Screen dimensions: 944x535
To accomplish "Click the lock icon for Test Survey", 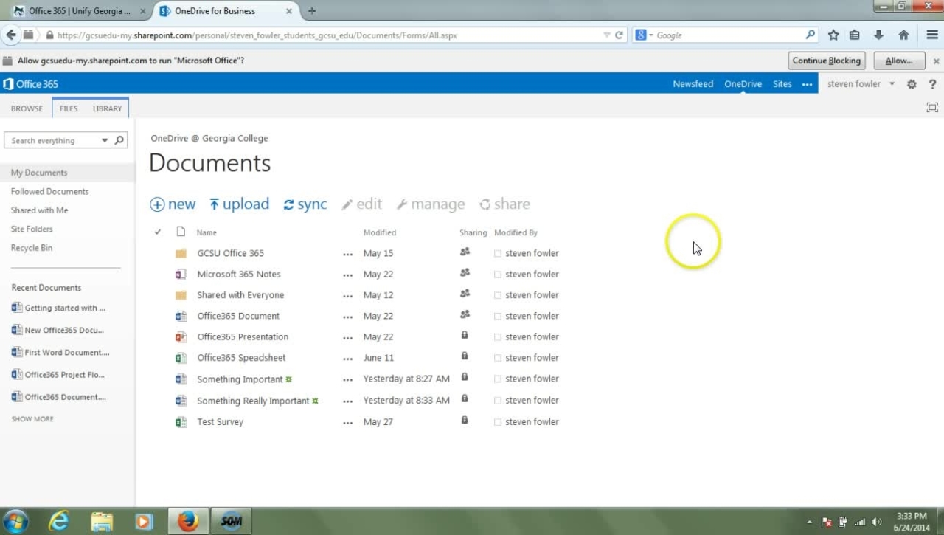I will click(465, 420).
